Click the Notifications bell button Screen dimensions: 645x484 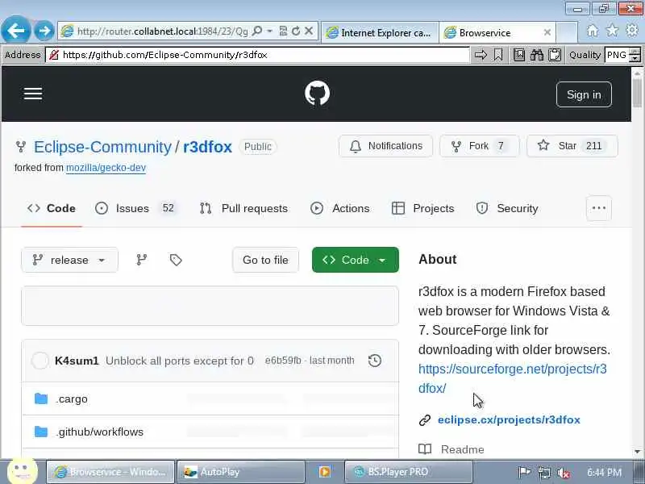click(x=386, y=146)
